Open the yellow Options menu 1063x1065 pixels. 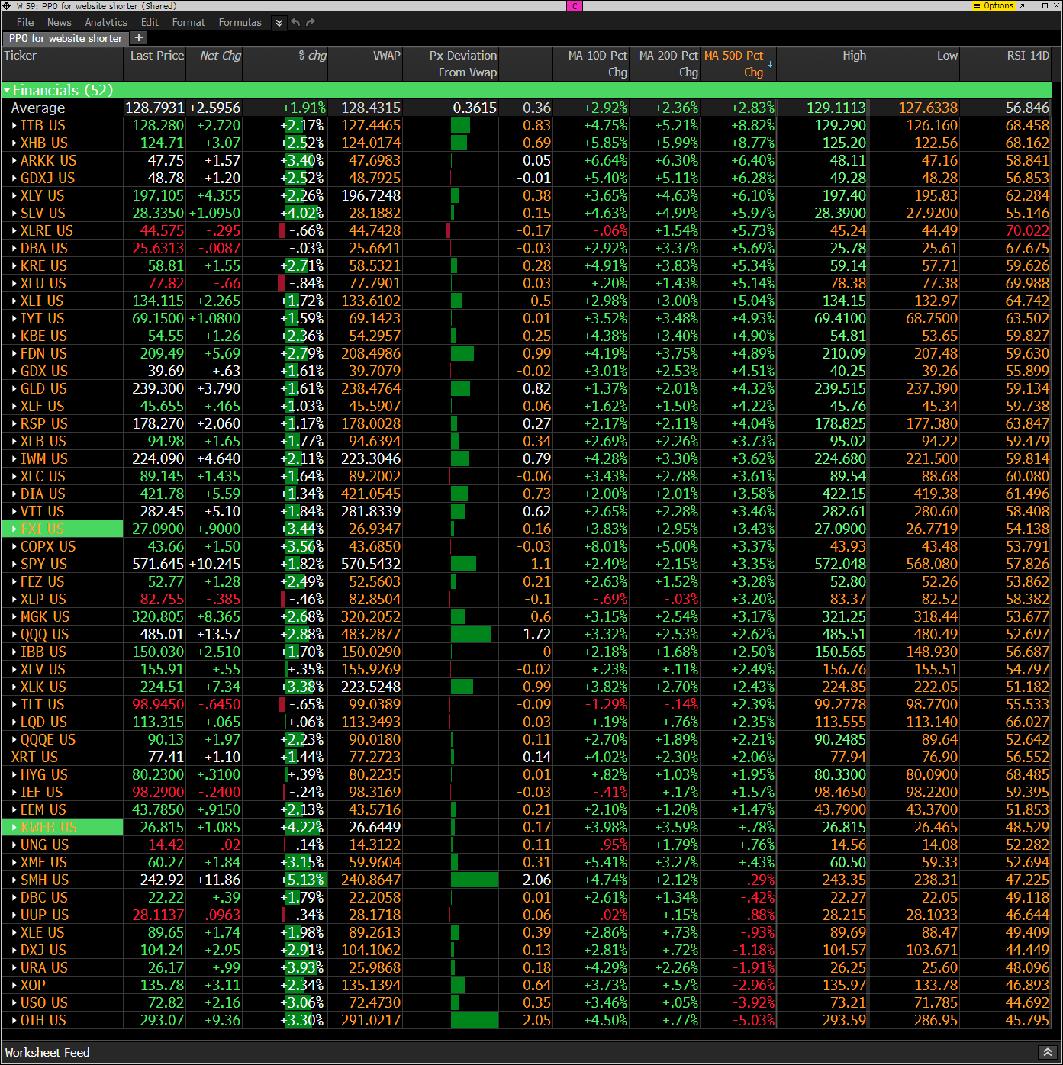(x=994, y=5)
